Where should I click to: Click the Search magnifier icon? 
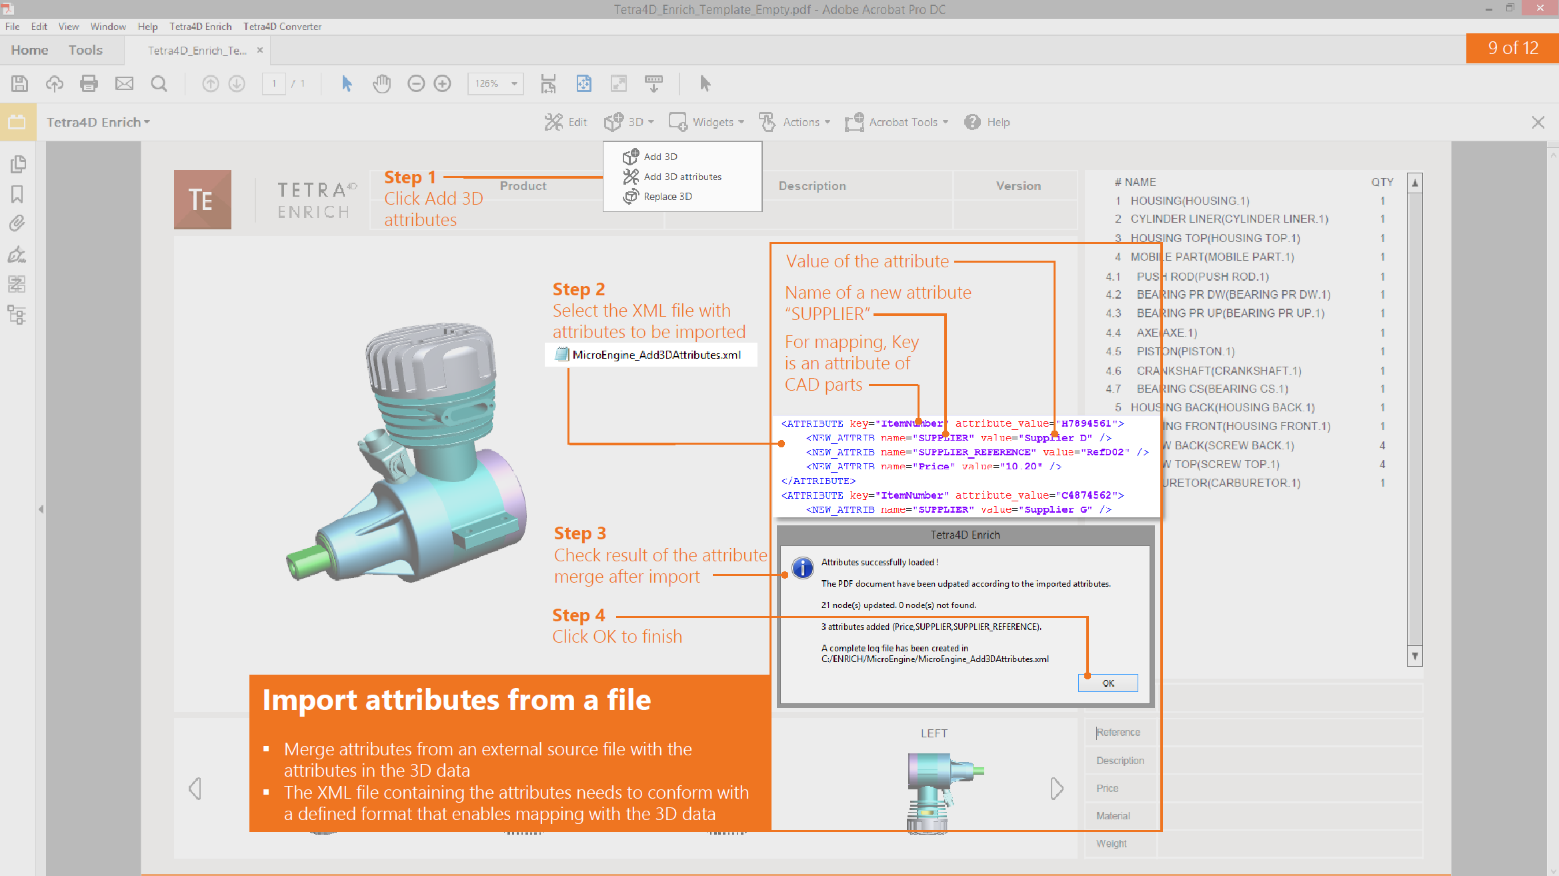click(159, 83)
